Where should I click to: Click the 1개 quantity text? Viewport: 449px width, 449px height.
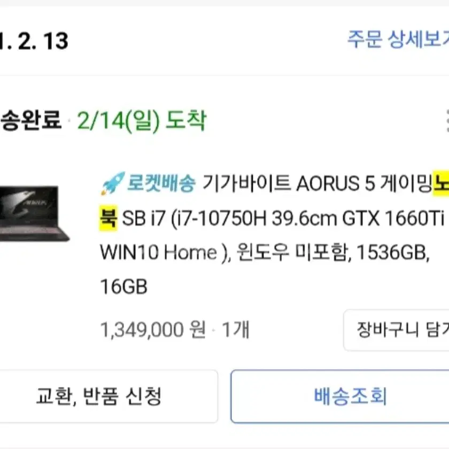point(236,330)
